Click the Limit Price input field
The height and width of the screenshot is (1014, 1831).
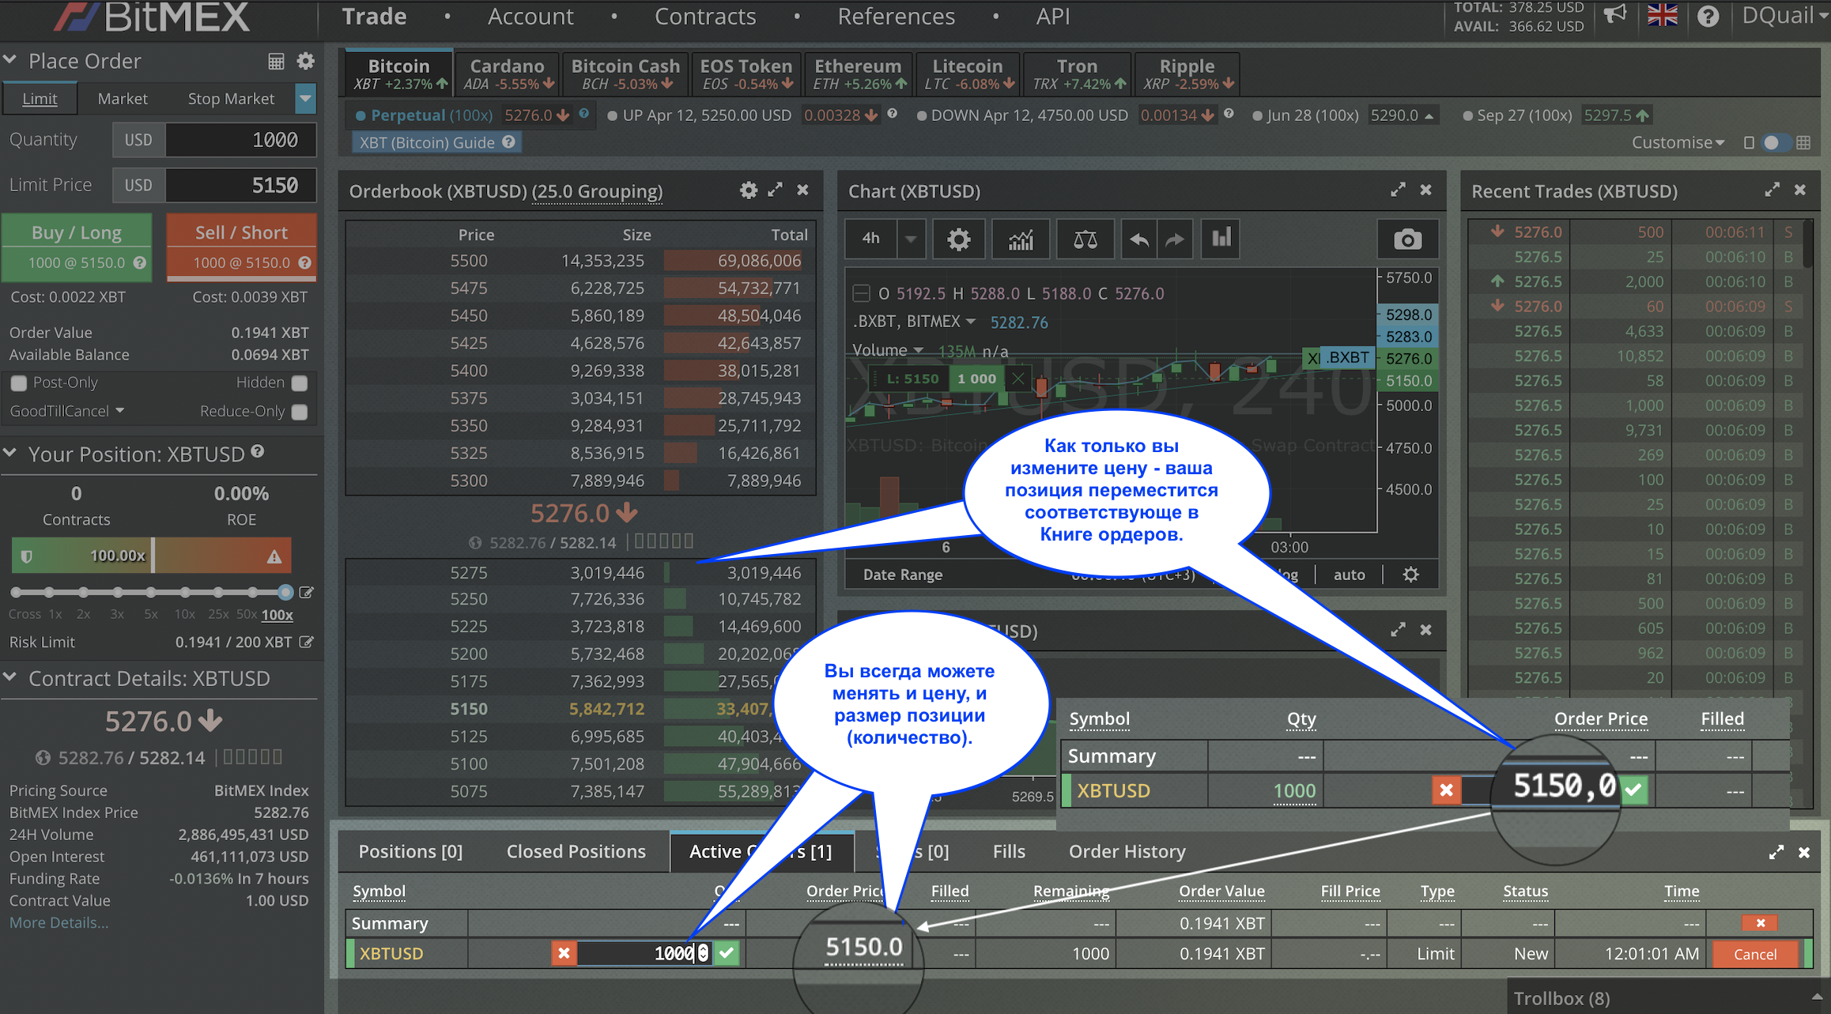[x=240, y=185]
